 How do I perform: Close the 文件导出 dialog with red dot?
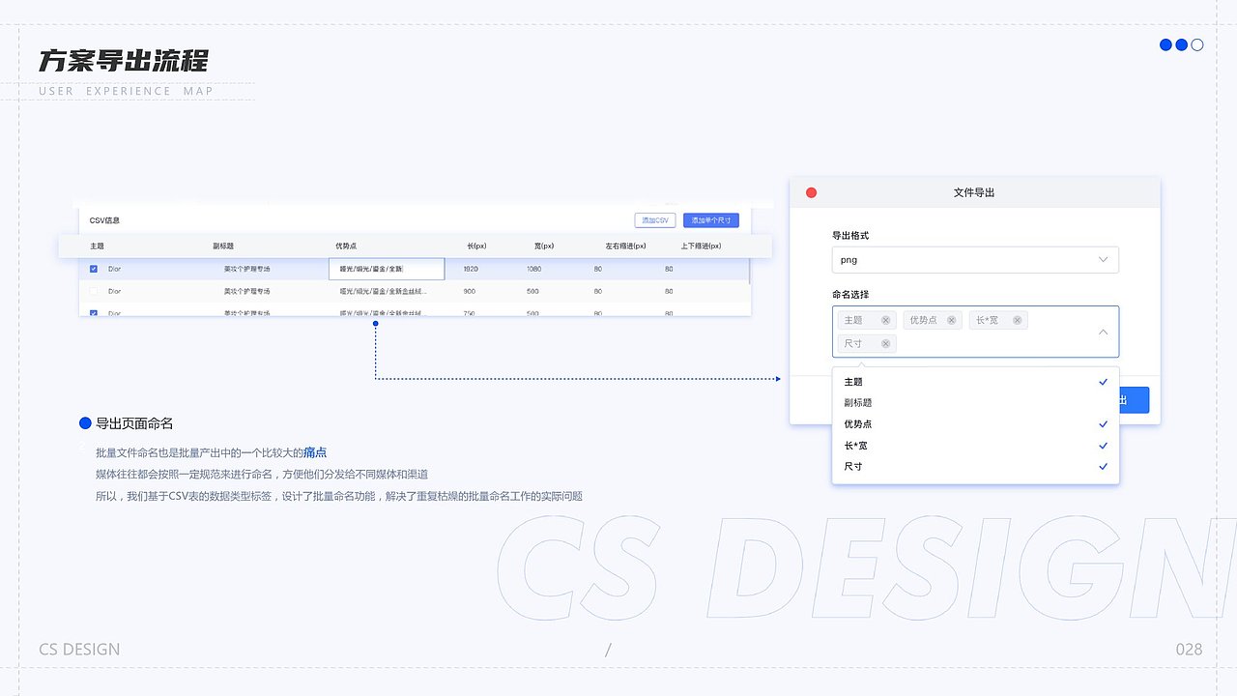811,192
